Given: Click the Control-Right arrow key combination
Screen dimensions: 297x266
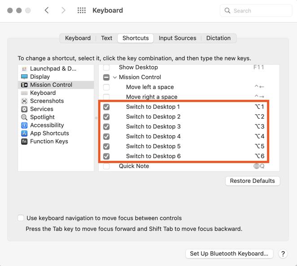Looking at the screenshot, I should (x=259, y=97).
